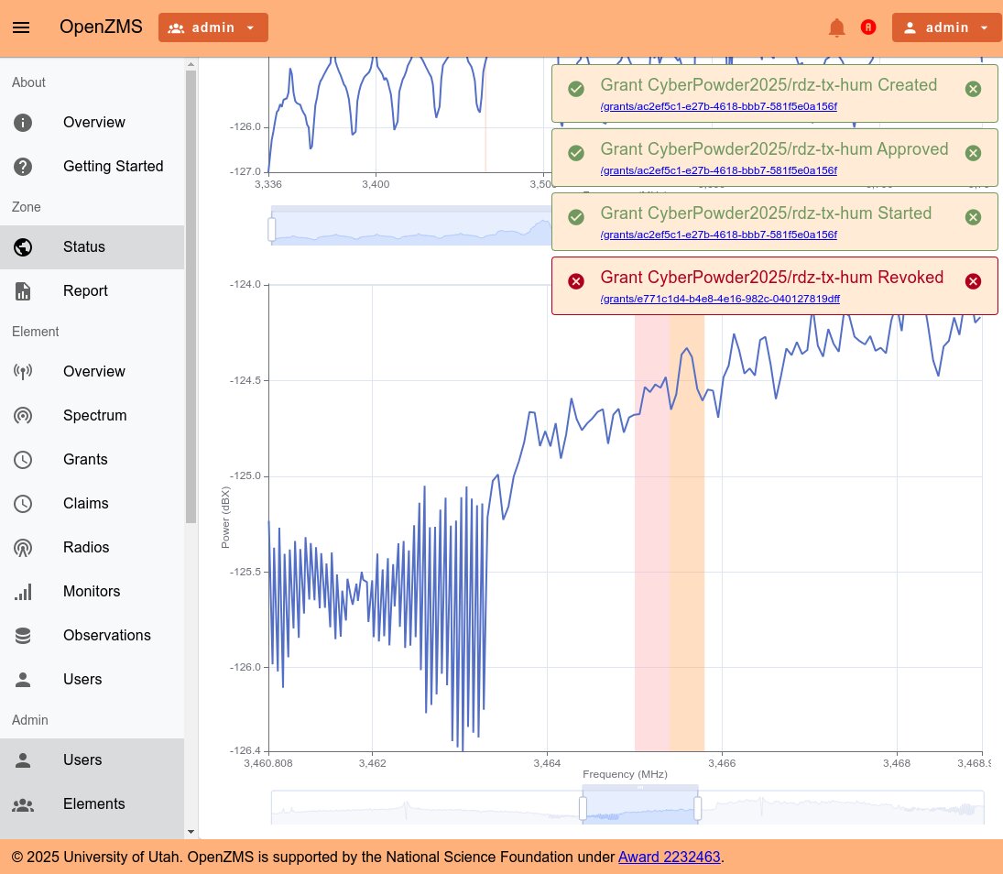Screen dimensions: 1003x874
Task: Click the red alert badge icon
Action: pyautogui.click(x=868, y=27)
